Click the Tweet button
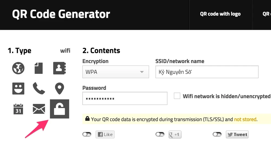Viewport: 271px width, 158px height. [x=237, y=134]
